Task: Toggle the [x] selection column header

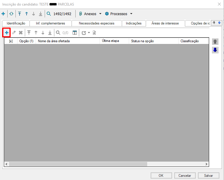Action: (11, 41)
